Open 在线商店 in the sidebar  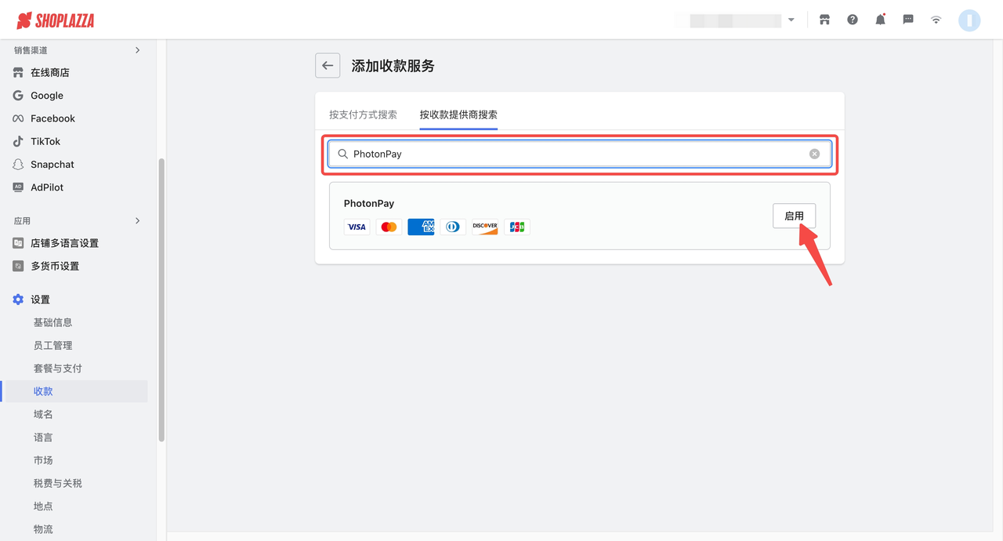[50, 73]
